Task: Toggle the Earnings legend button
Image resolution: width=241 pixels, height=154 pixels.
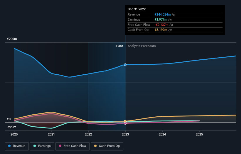Action: [42, 146]
